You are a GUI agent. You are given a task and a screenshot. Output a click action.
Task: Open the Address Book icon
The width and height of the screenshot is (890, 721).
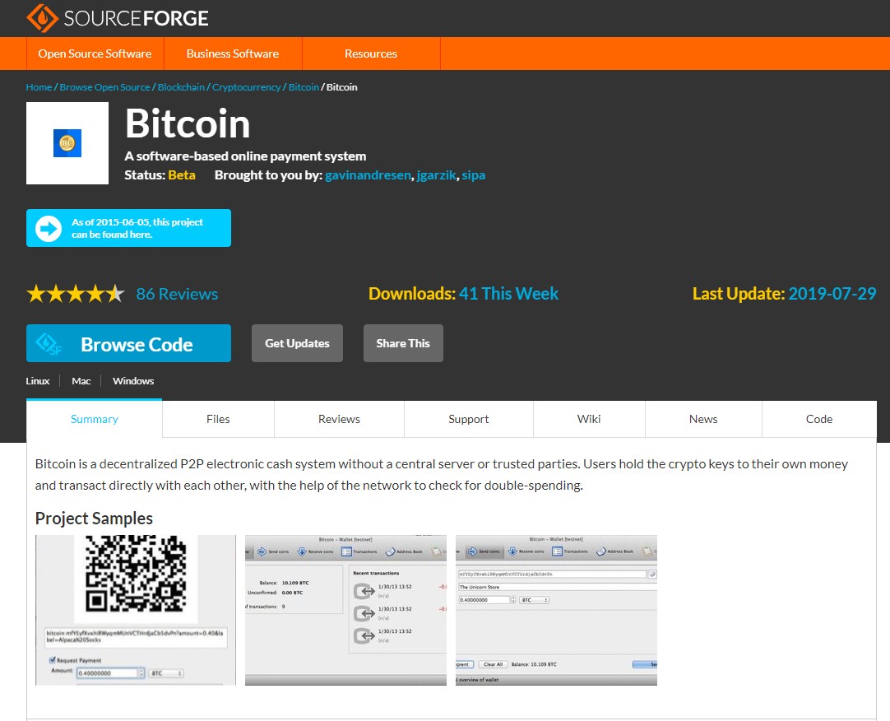(602, 551)
